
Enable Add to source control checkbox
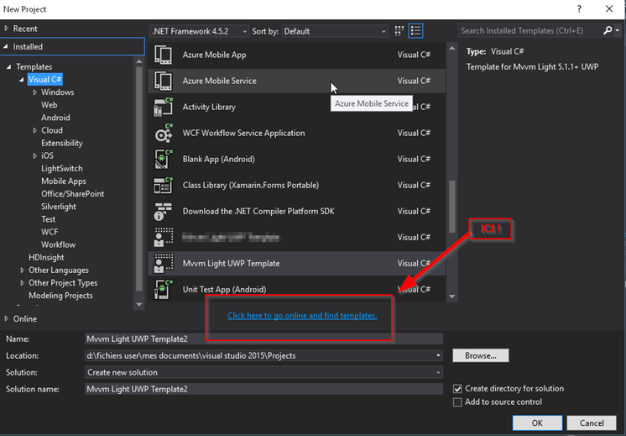pos(457,402)
